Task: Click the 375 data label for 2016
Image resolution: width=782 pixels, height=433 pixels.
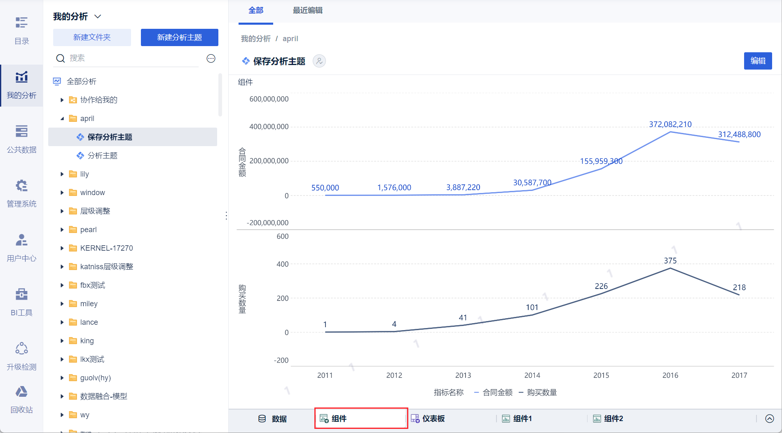Action: pyautogui.click(x=670, y=261)
